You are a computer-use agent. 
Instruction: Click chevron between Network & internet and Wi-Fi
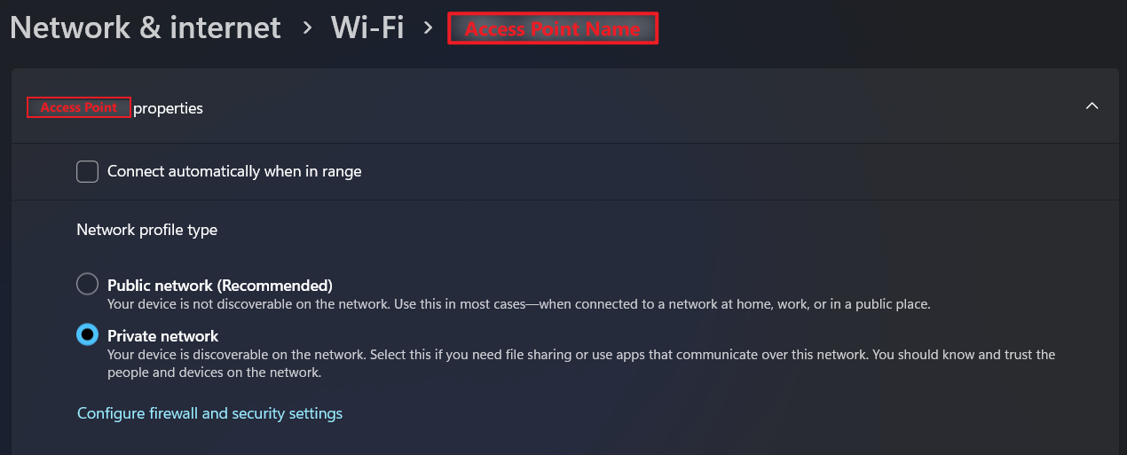point(307,27)
